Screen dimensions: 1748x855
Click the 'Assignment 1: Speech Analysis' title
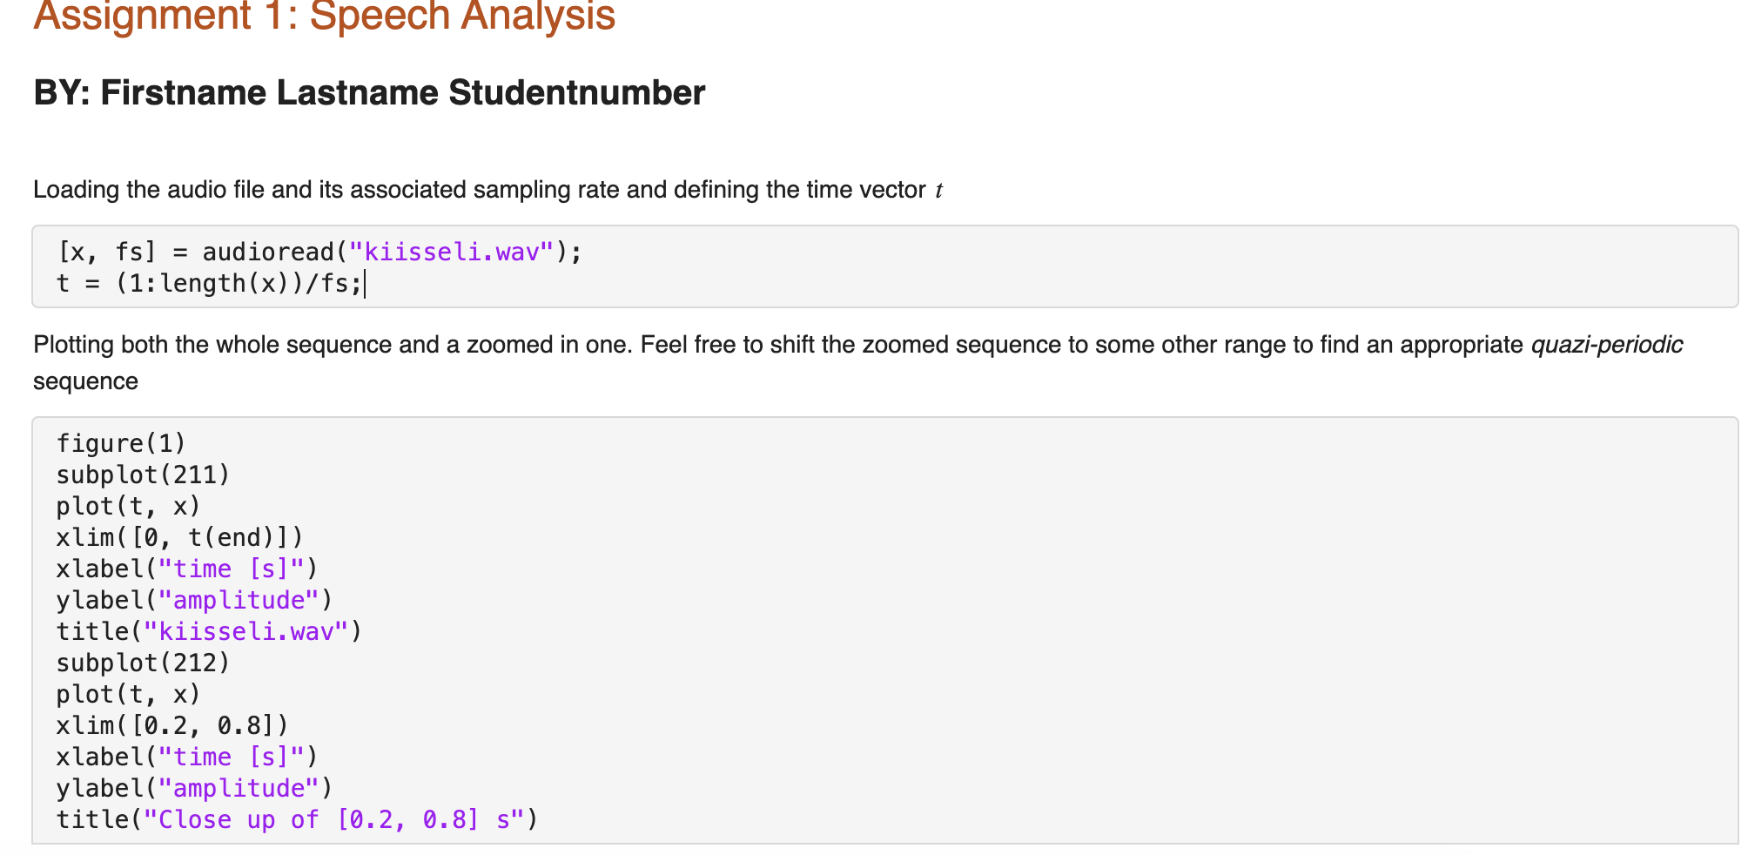(x=324, y=16)
